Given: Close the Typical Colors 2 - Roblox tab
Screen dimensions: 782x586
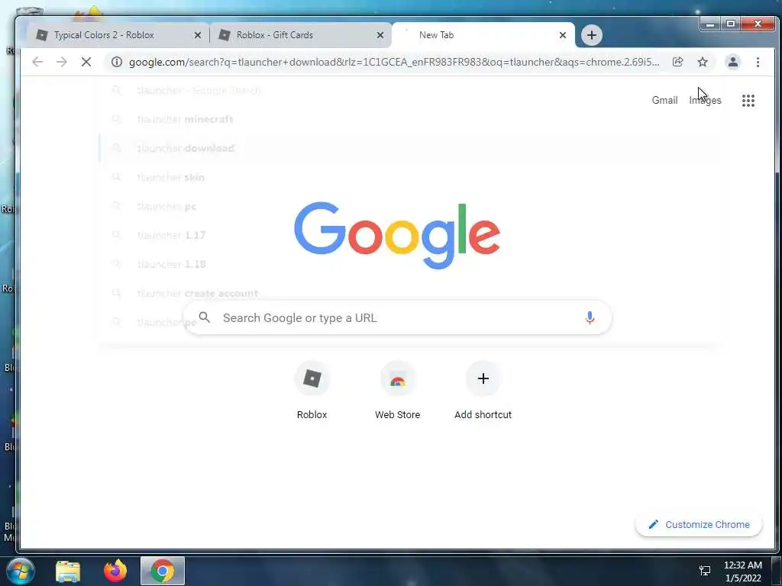Looking at the screenshot, I should [x=198, y=35].
